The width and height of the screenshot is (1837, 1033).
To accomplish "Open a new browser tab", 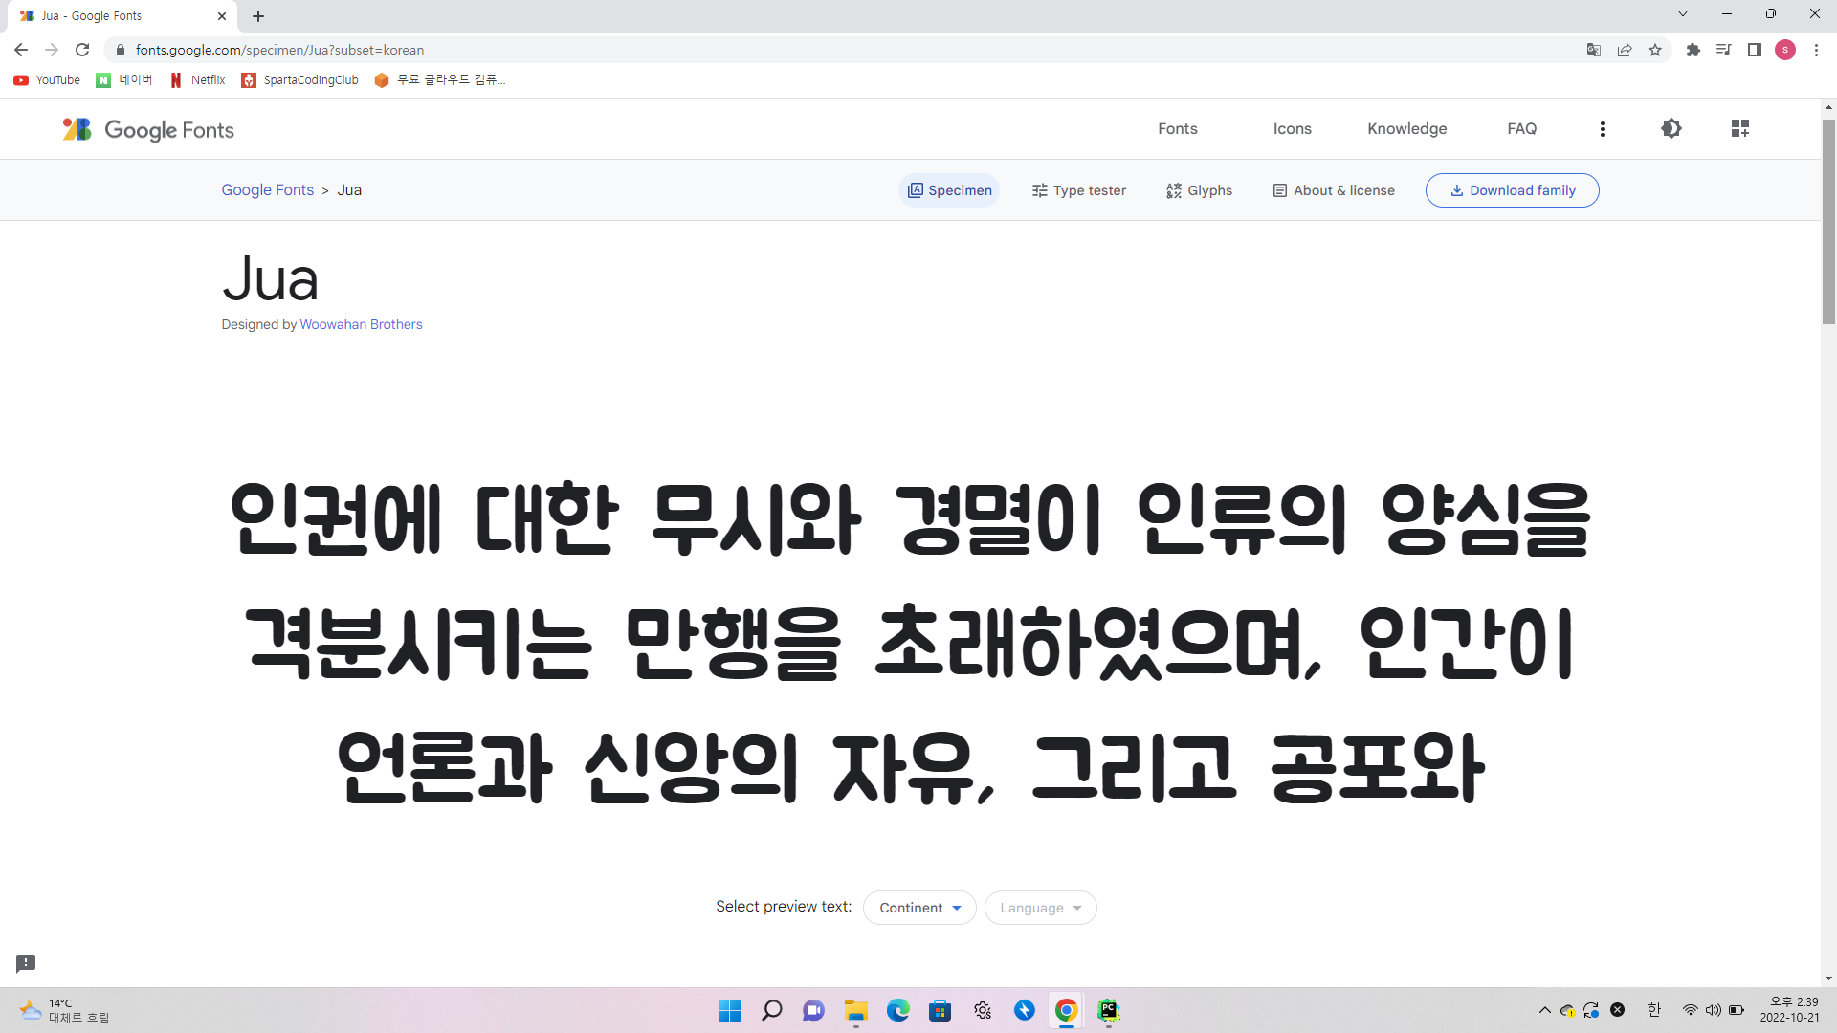I will click(x=258, y=16).
